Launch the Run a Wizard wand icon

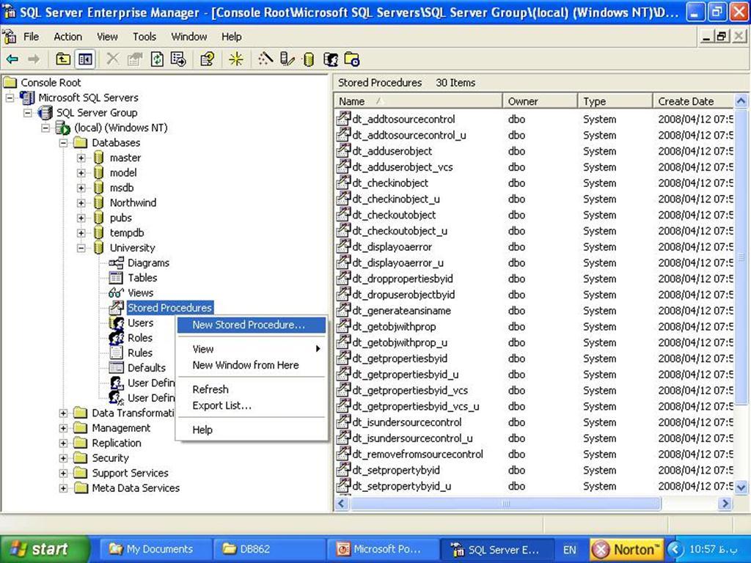point(265,59)
